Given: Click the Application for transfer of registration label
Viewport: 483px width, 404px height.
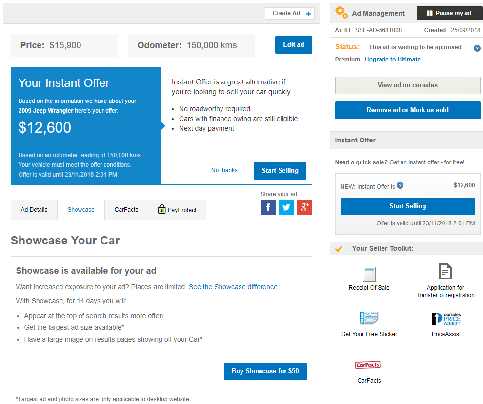Looking at the screenshot, I should 446,291.
